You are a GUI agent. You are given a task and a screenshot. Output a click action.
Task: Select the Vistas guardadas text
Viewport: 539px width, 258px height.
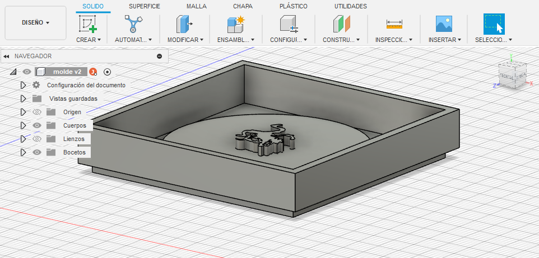click(x=73, y=98)
